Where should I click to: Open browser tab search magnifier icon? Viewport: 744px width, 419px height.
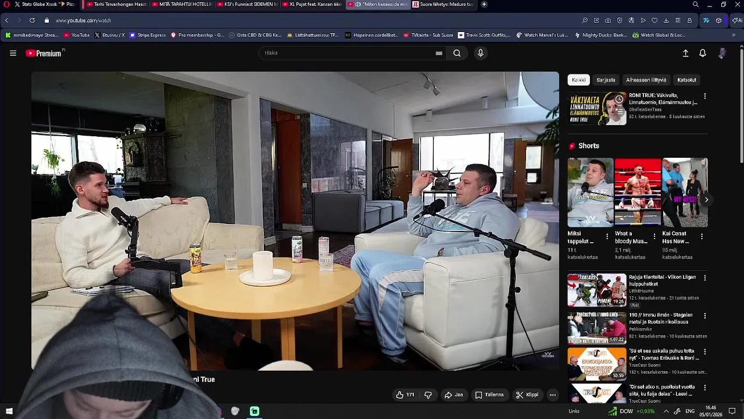[x=696, y=4]
